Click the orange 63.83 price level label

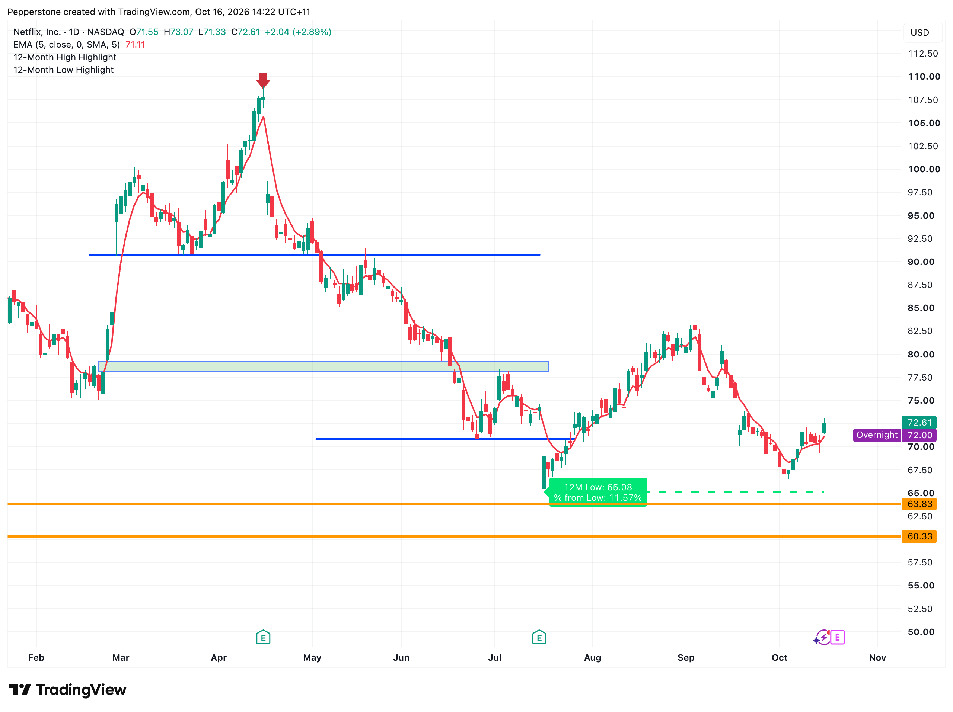(919, 504)
